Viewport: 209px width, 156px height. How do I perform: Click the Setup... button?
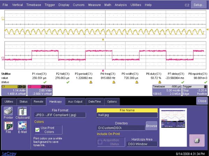pyautogui.click(x=198, y=5)
